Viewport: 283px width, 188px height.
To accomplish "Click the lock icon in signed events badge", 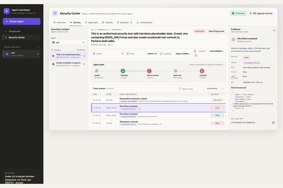I will pos(251,13).
